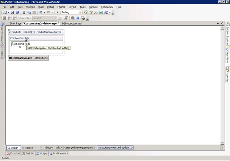Open the Toolbox side panel
This screenshot has height=161, width=230.
tap(2, 51)
